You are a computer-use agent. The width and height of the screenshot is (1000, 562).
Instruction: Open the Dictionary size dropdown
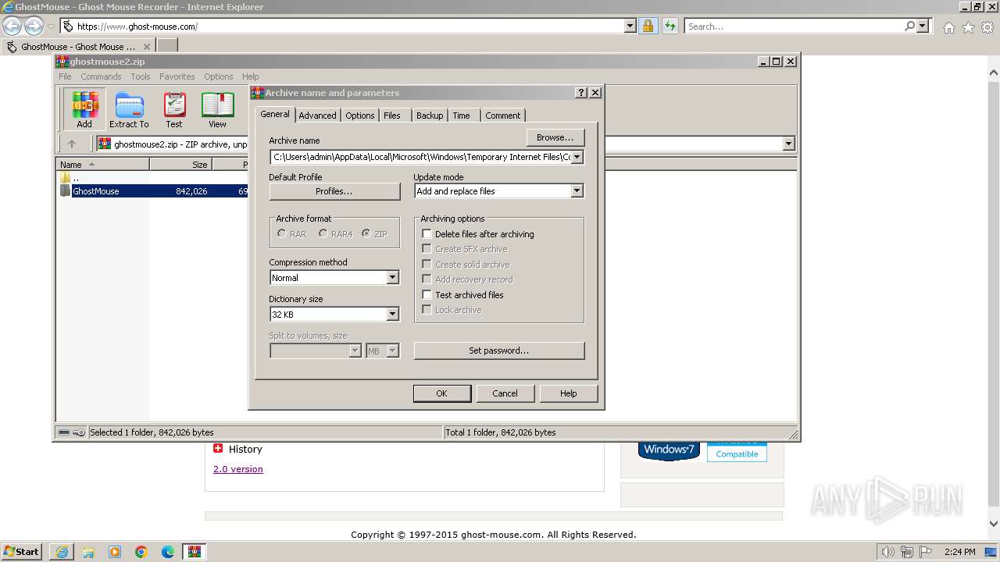pyautogui.click(x=392, y=315)
